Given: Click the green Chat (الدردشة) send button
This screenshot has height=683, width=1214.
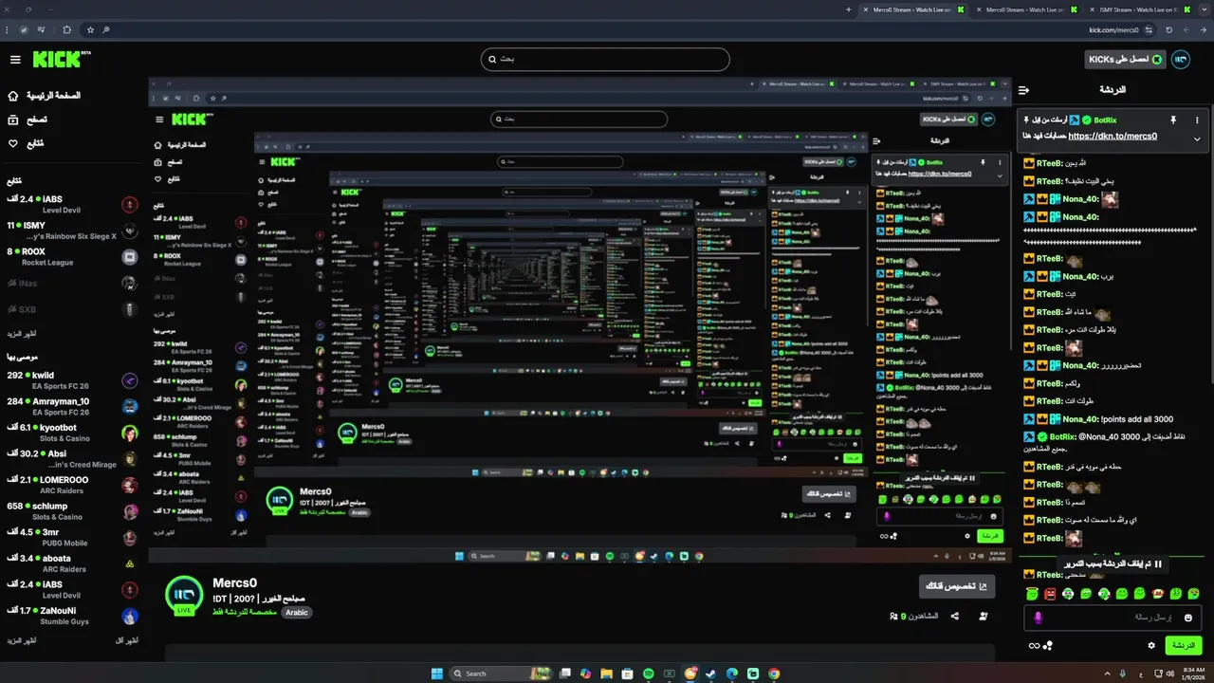Looking at the screenshot, I should coord(1183,645).
